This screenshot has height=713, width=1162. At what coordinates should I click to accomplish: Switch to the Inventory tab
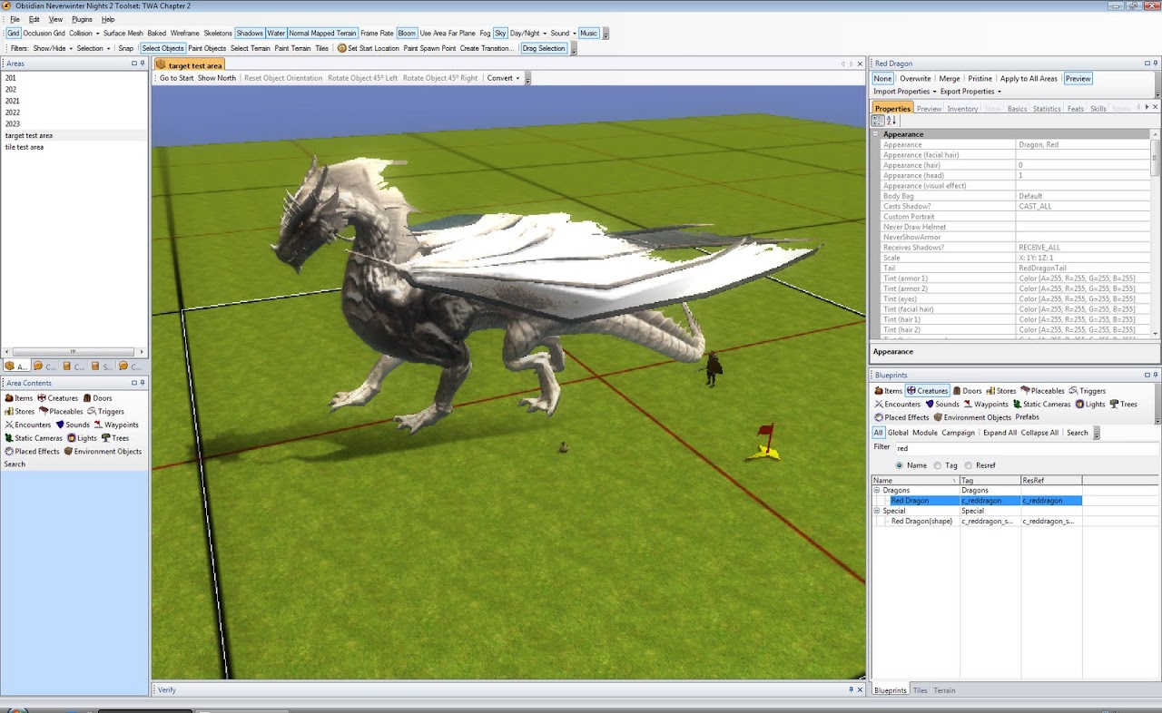coord(962,109)
